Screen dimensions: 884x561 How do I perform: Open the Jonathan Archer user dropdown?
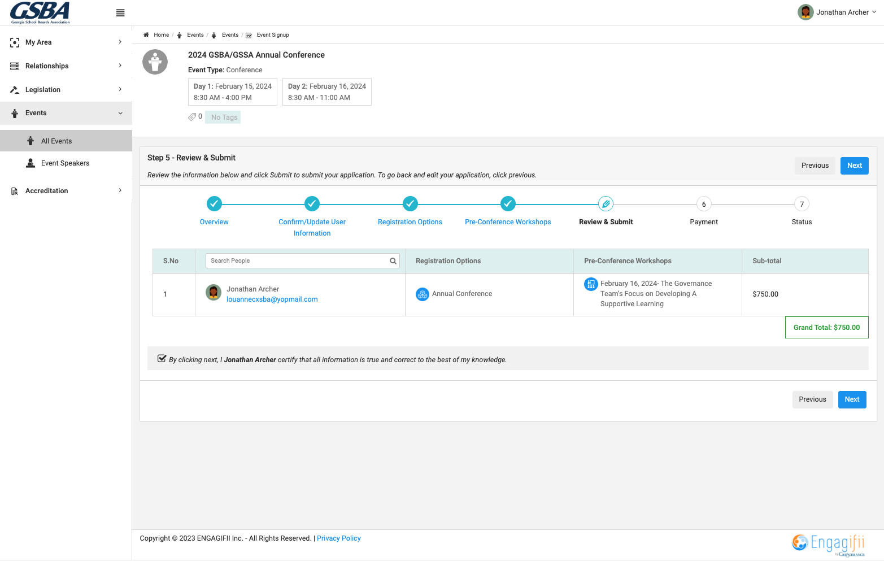pos(837,12)
